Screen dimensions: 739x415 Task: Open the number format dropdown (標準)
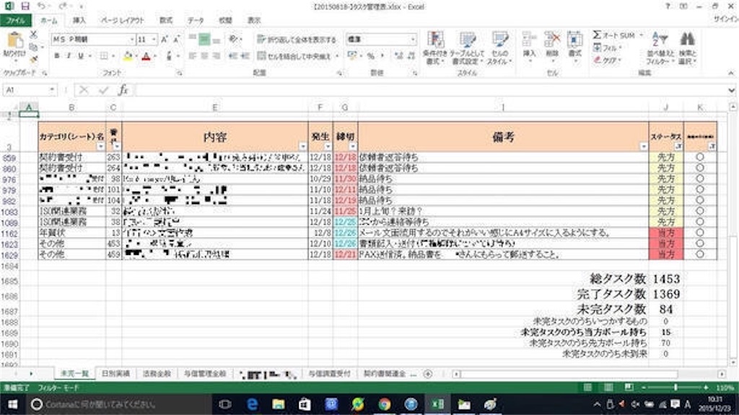(x=413, y=40)
